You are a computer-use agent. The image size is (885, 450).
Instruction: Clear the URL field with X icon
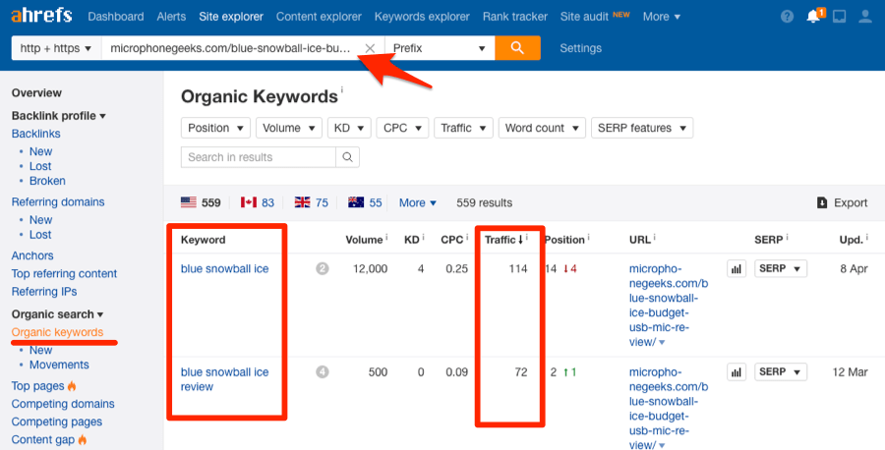tap(370, 48)
